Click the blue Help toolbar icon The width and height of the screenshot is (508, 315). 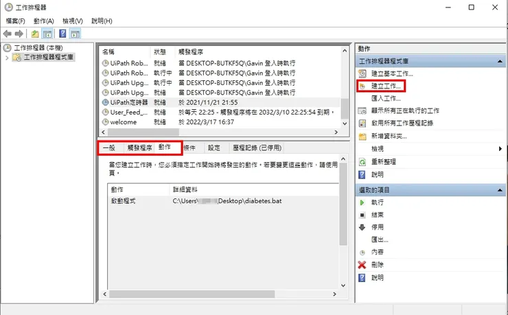62,34
